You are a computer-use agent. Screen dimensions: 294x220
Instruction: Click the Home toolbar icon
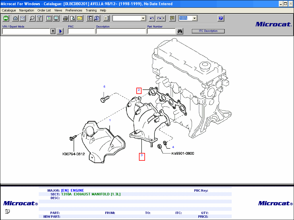click(15, 18)
